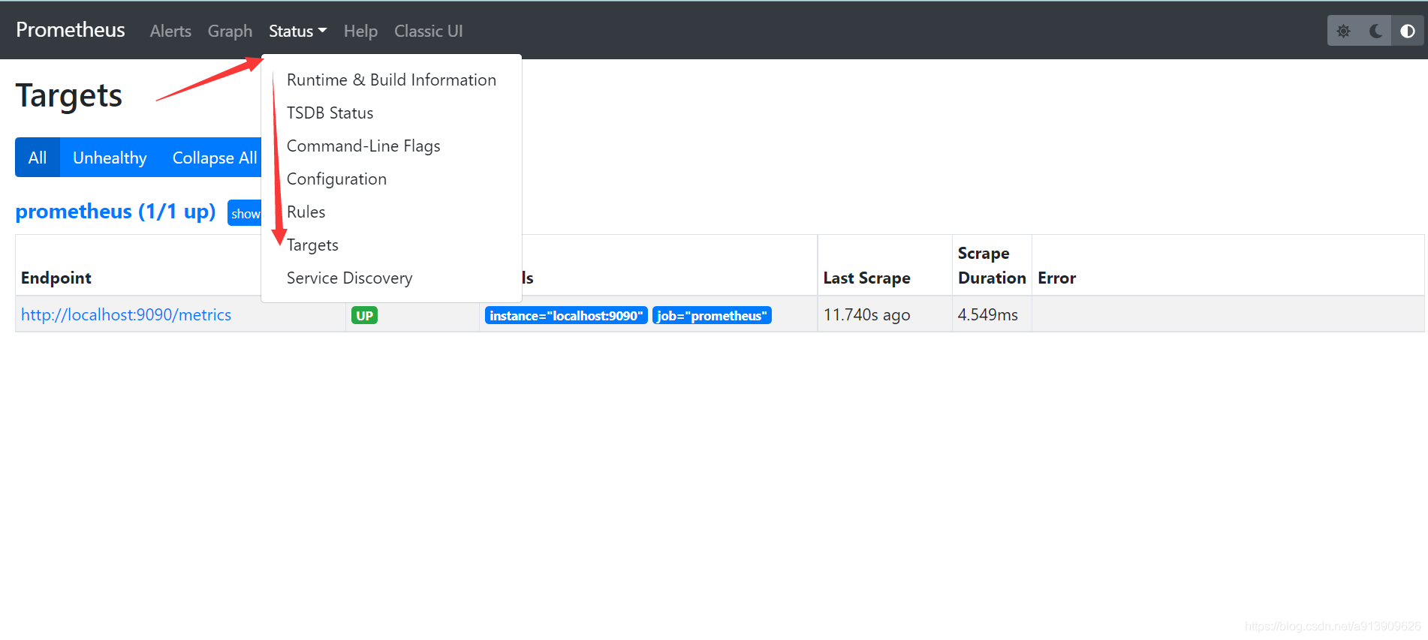
Task: Toggle the prometheus job show button
Action: point(245,213)
